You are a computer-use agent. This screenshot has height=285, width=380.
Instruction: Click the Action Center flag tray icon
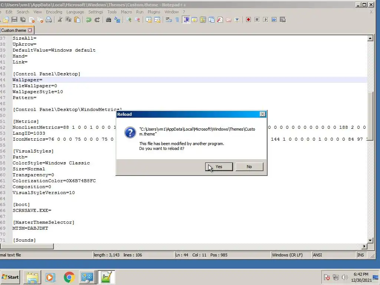coord(327,277)
